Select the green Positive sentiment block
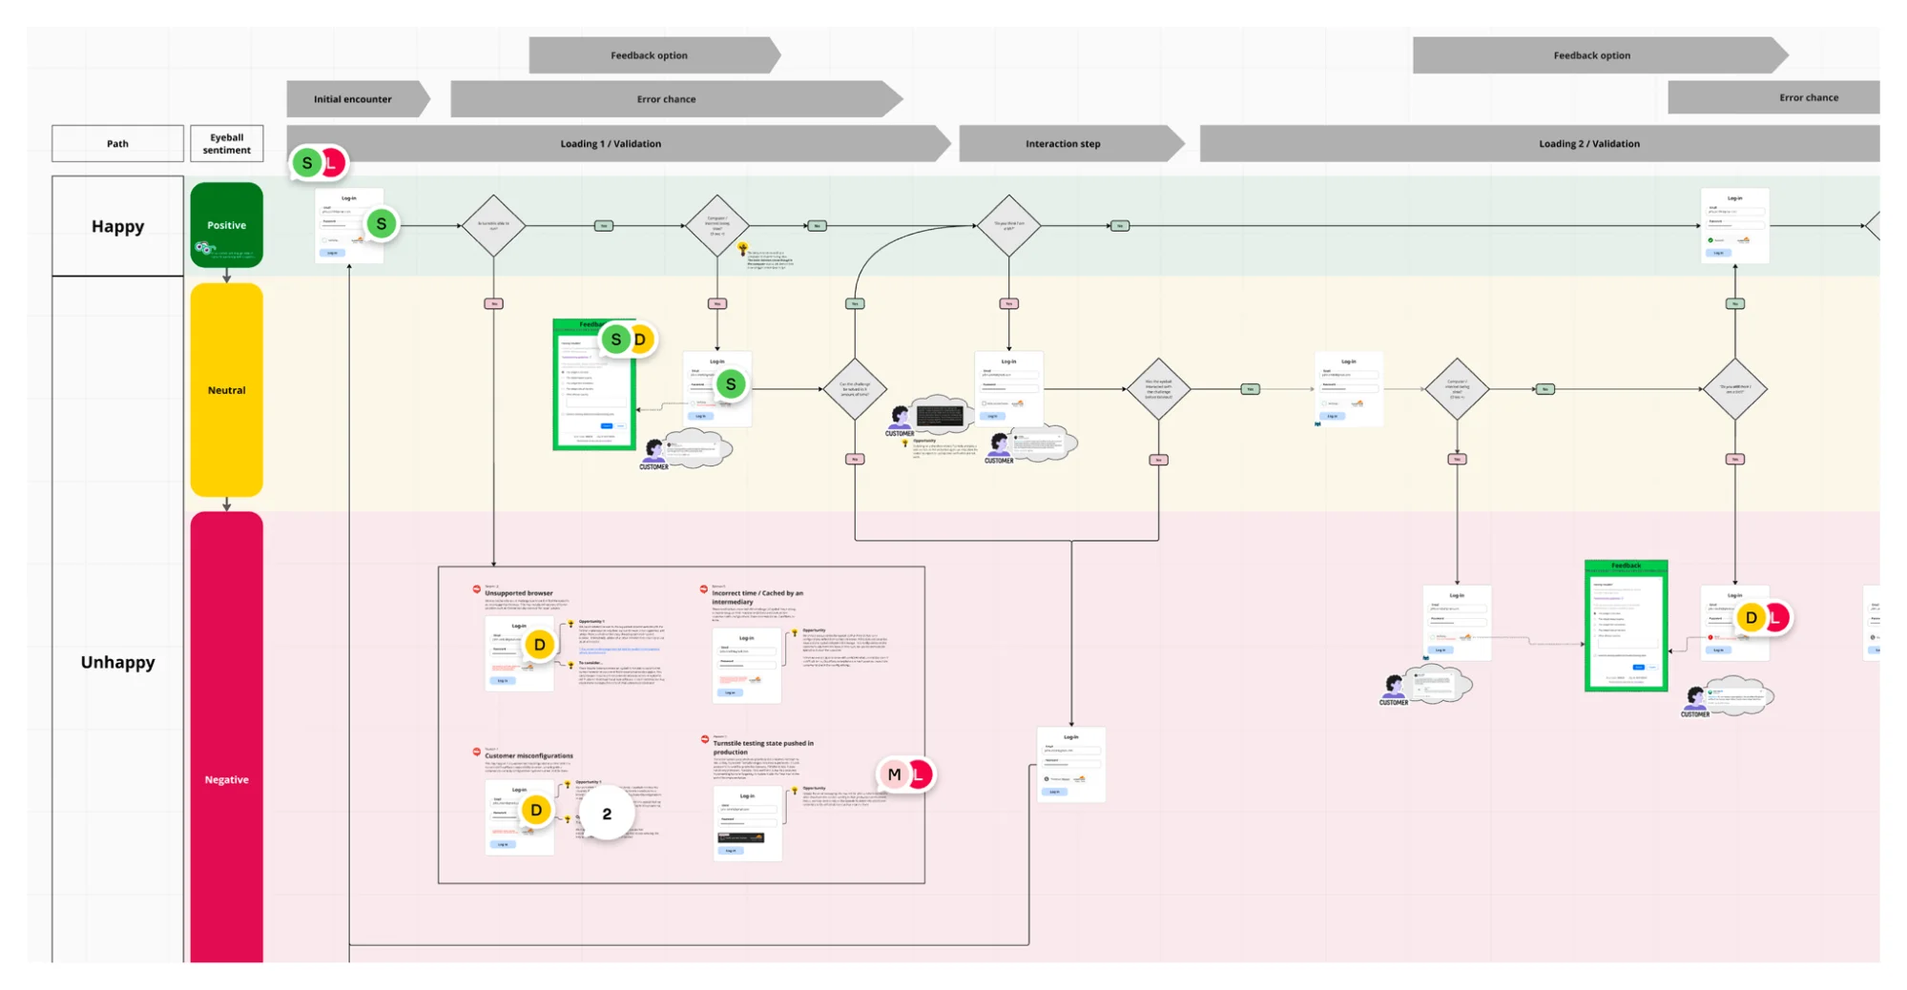The height and width of the screenshot is (990, 1907). pyautogui.click(x=227, y=225)
